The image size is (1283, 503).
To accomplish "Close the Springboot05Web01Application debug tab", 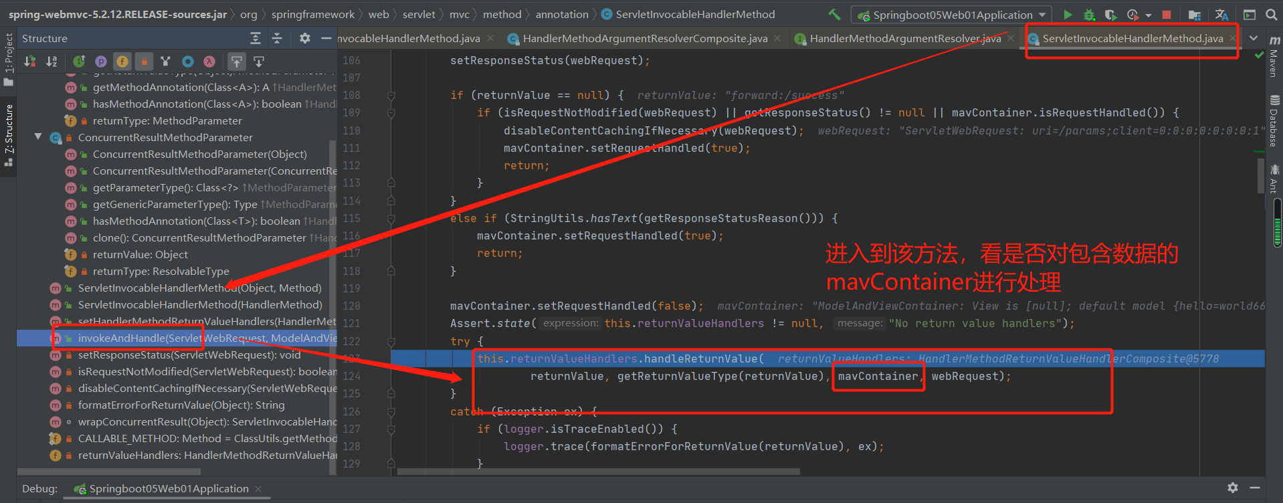I will pos(258,489).
